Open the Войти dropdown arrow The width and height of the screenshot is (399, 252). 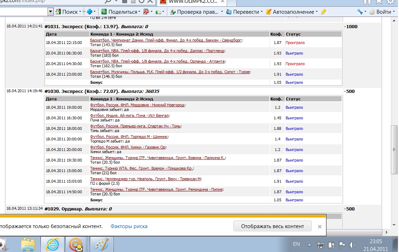point(394,12)
